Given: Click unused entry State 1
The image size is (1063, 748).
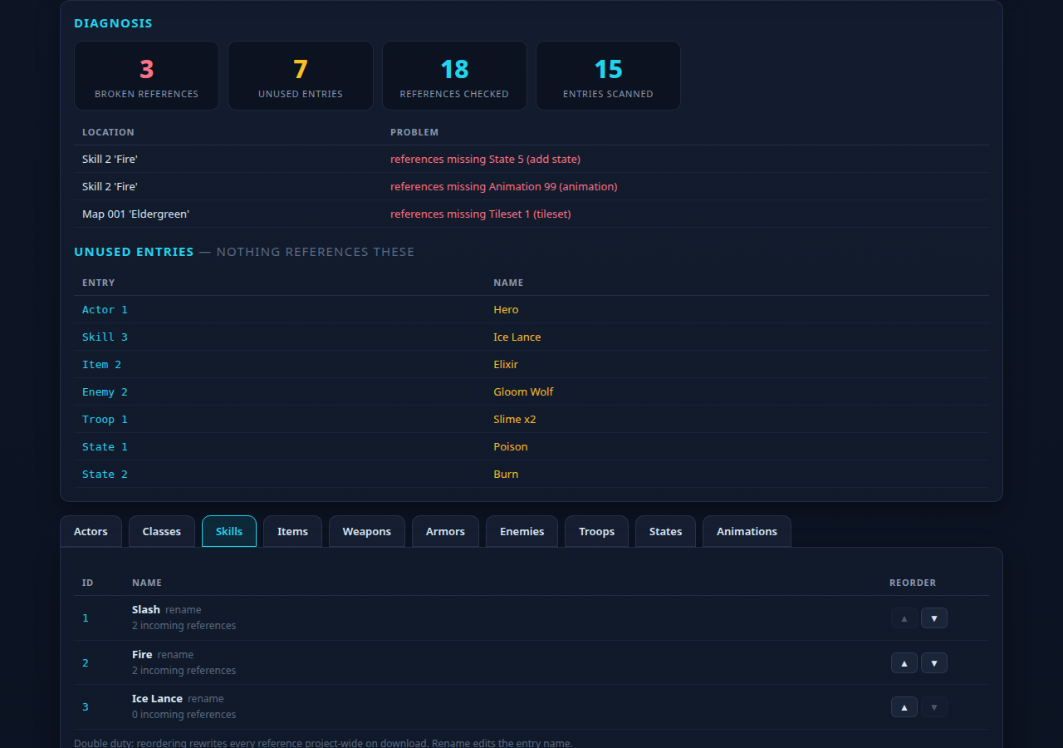Looking at the screenshot, I should point(105,447).
